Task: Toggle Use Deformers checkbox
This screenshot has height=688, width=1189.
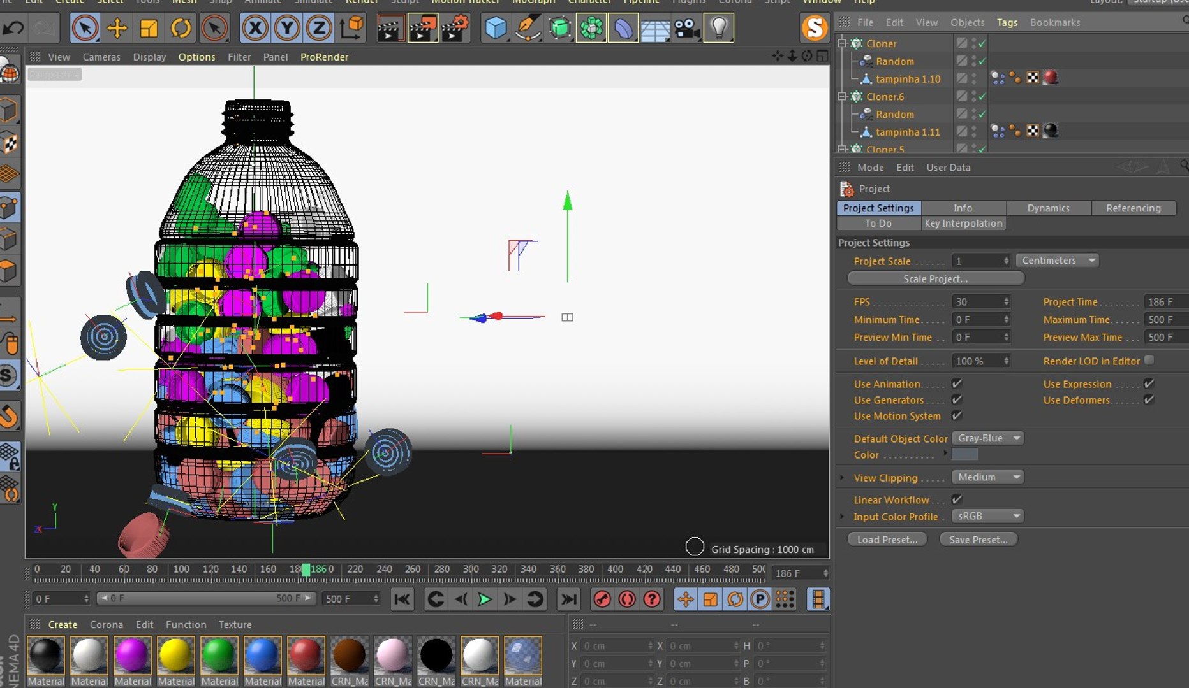Action: tap(1149, 399)
